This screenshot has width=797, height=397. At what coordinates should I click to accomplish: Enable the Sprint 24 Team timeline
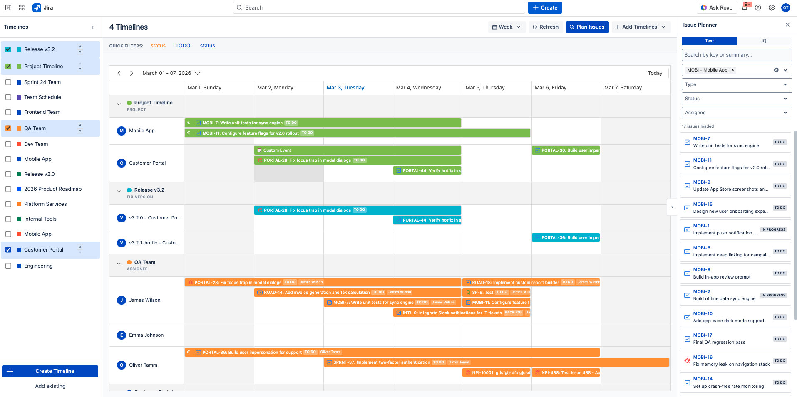[x=8, y=82]
